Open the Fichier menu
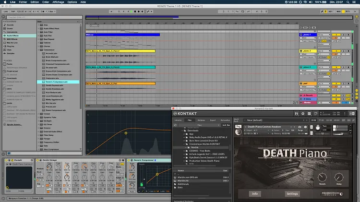 click(23, 2)
